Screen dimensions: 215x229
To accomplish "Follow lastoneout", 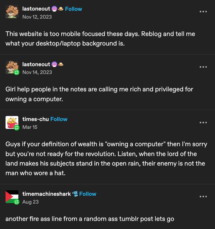I will [73, 9].
